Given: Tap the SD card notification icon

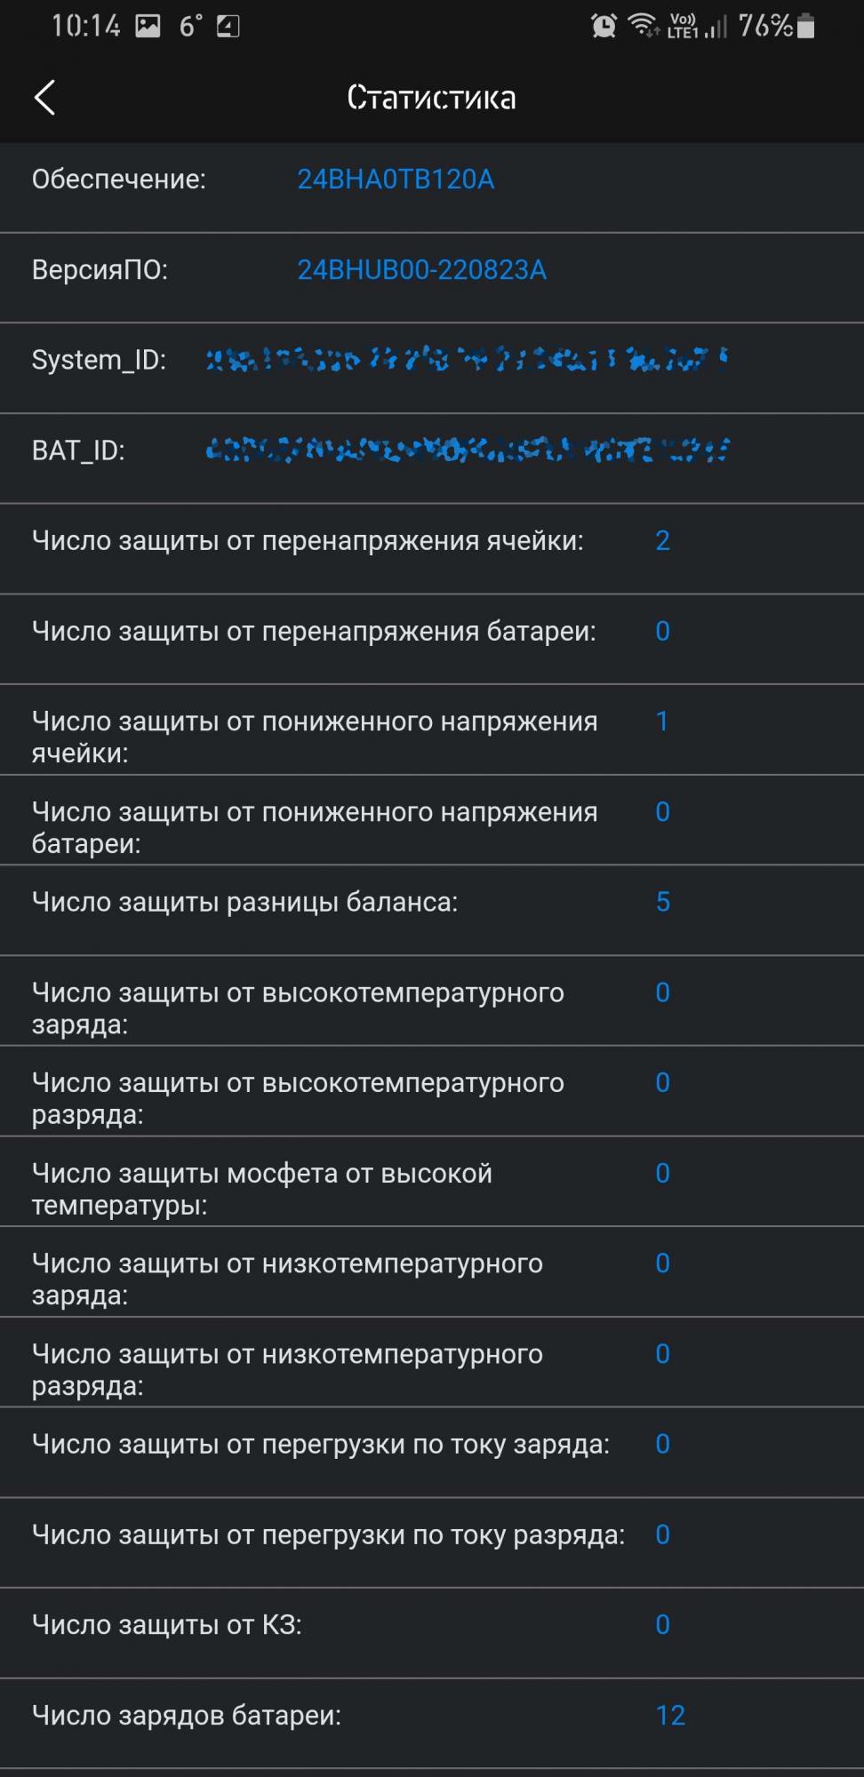Looking at the screenshot, I should [228, 26].
